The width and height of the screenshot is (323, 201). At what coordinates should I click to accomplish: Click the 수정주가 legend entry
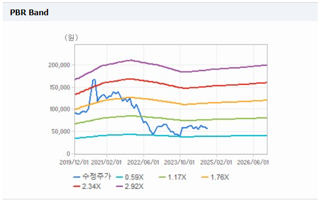click(92, 177)
